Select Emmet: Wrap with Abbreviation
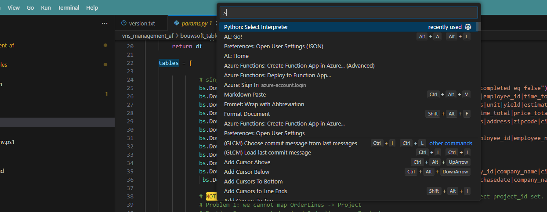The height and width of the screenshot is (212, 547). click(348, 104)
